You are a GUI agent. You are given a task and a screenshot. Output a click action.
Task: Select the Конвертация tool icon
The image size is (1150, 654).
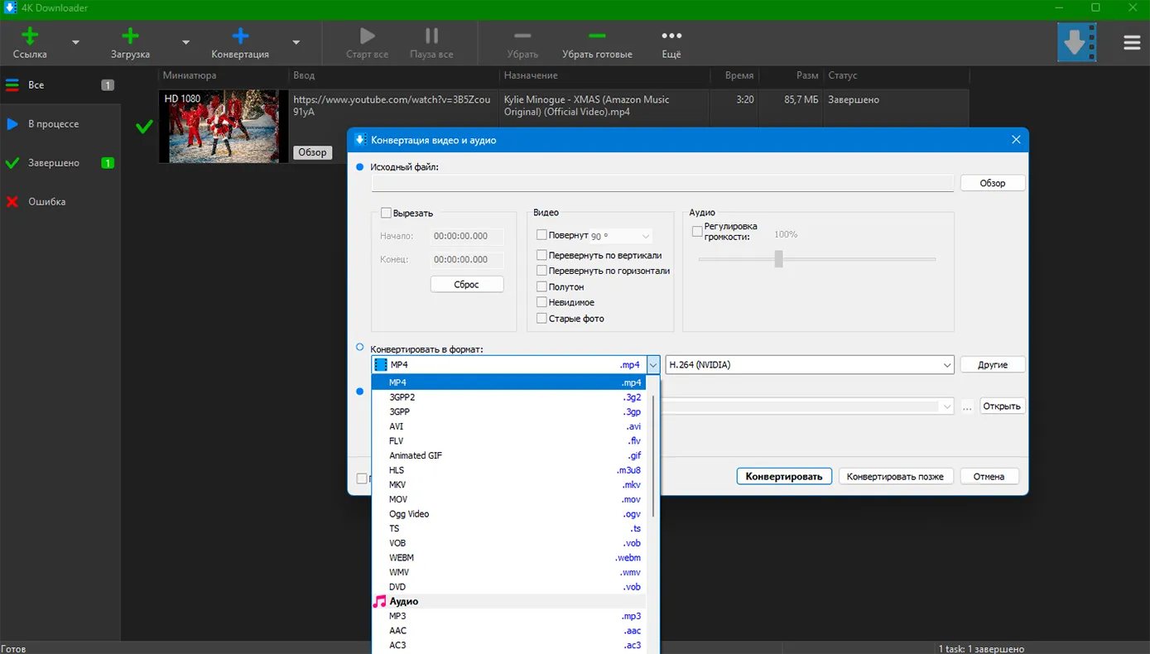point(239,35)
